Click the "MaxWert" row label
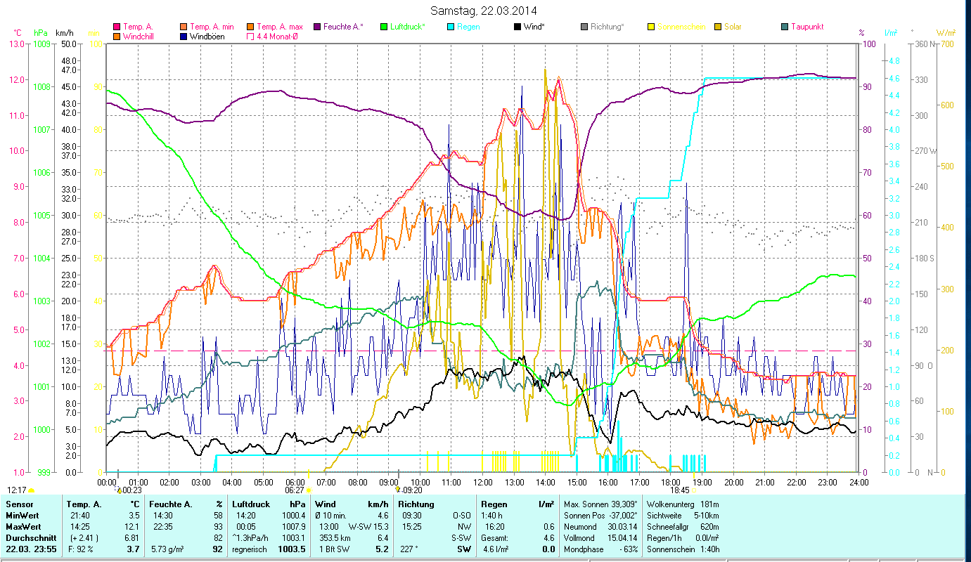The image size is (971, 562). coord(22,527)
